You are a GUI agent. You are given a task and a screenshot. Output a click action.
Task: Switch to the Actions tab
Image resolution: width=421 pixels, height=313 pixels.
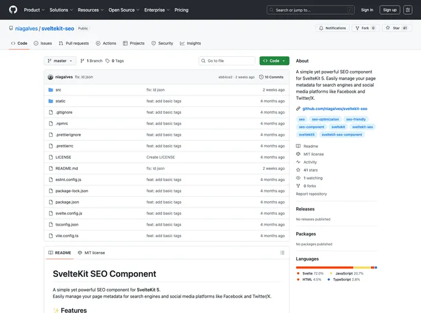pos(106,43)
